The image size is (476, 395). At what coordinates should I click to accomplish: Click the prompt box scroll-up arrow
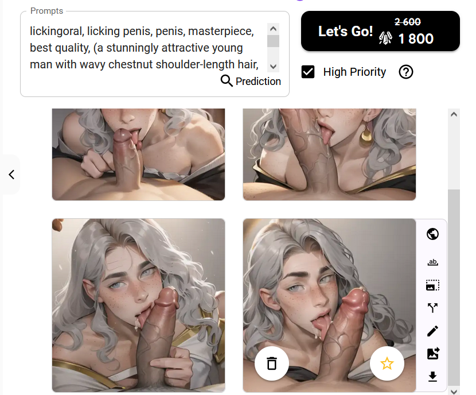pos(273,29)
